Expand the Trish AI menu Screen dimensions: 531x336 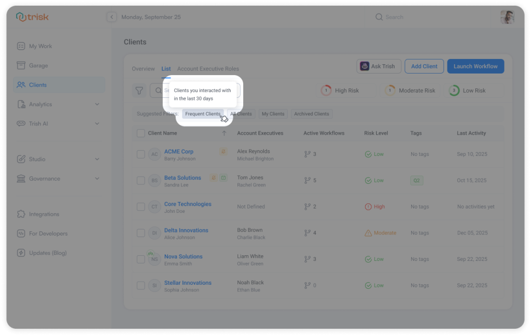point(96,123)
